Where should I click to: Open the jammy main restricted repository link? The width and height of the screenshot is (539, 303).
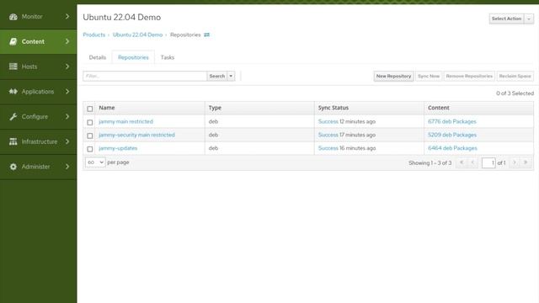click(x=125, y=121)
